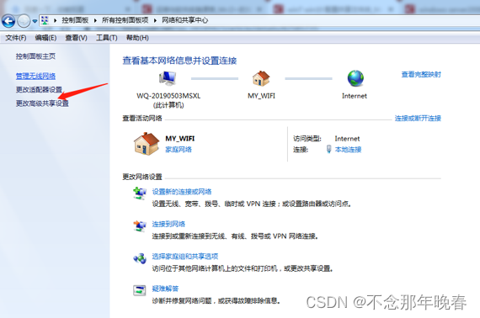The width and height of the screenshot is (480, 318).
Task: Click the 选择家庭组和共享选项 icon
Action: tap(140, 258)
